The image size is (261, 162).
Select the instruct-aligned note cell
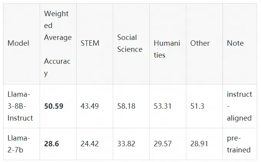click(x=239, y=106)
